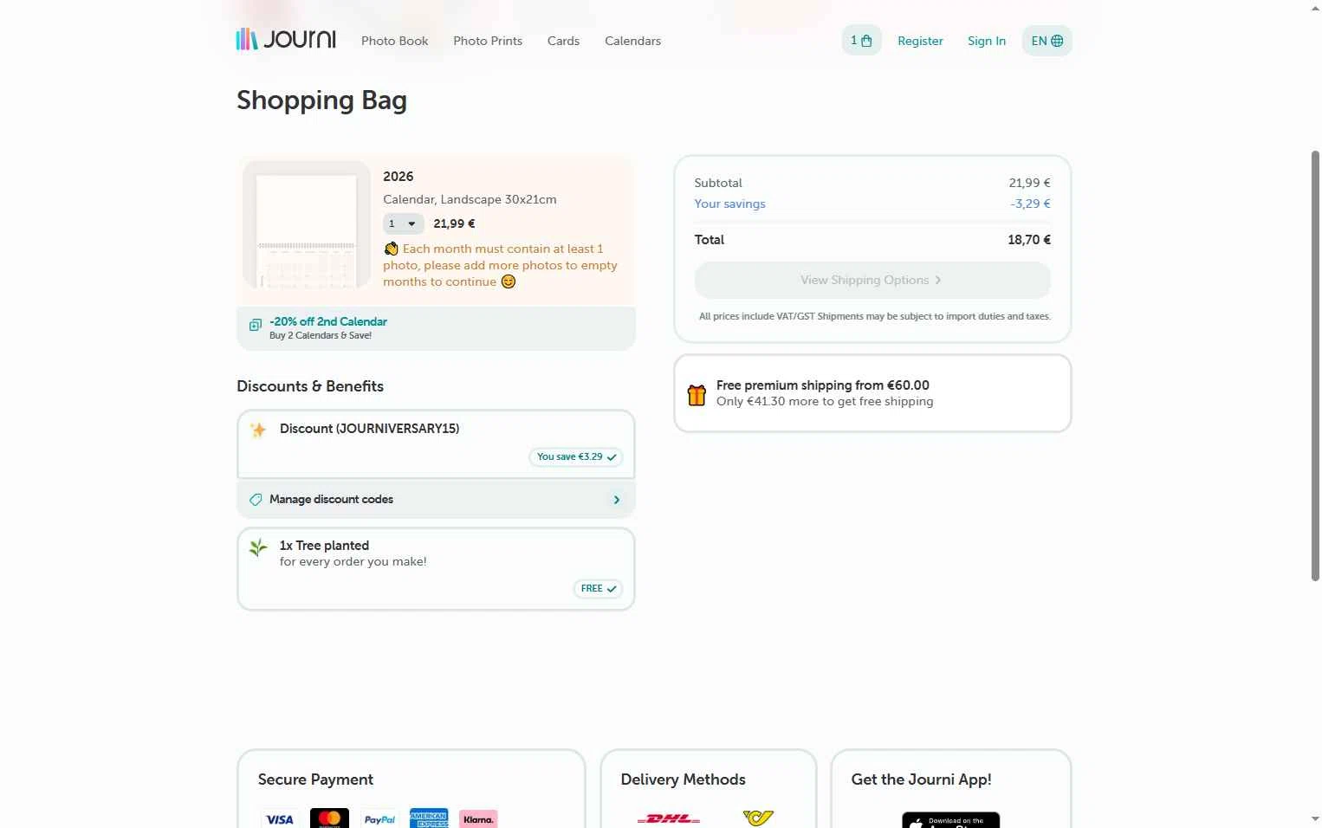This screenshot has height=828, width=1322.
Task: Click the 1x Tree planted label
Action: [x=324, y=546]
